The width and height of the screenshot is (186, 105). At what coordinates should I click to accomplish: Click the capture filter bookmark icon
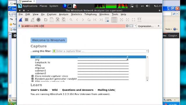coord(54,51)
